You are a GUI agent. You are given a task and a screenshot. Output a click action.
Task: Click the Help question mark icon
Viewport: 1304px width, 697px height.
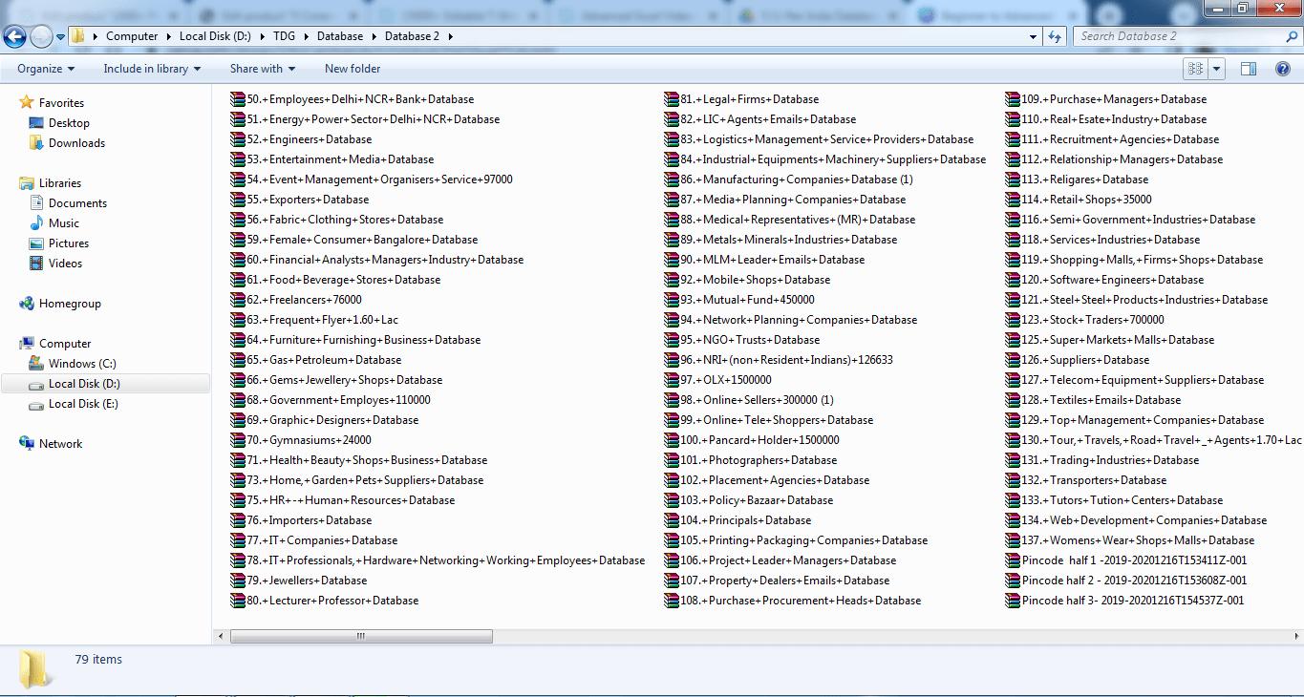pyautogui.click(x=1282, y=69)
